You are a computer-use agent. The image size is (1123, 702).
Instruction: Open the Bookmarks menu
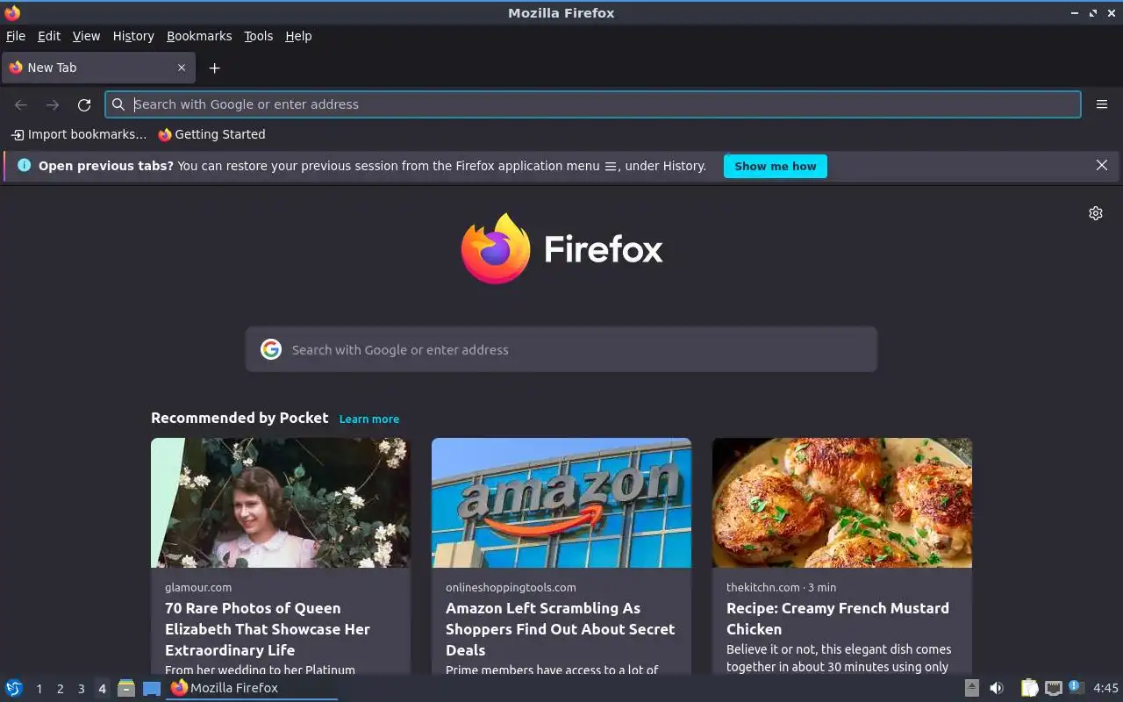tap(199, 36)
